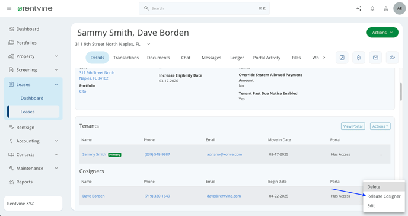Select the Details tab
Screen dimensions: 408x216
click(97, 58)
